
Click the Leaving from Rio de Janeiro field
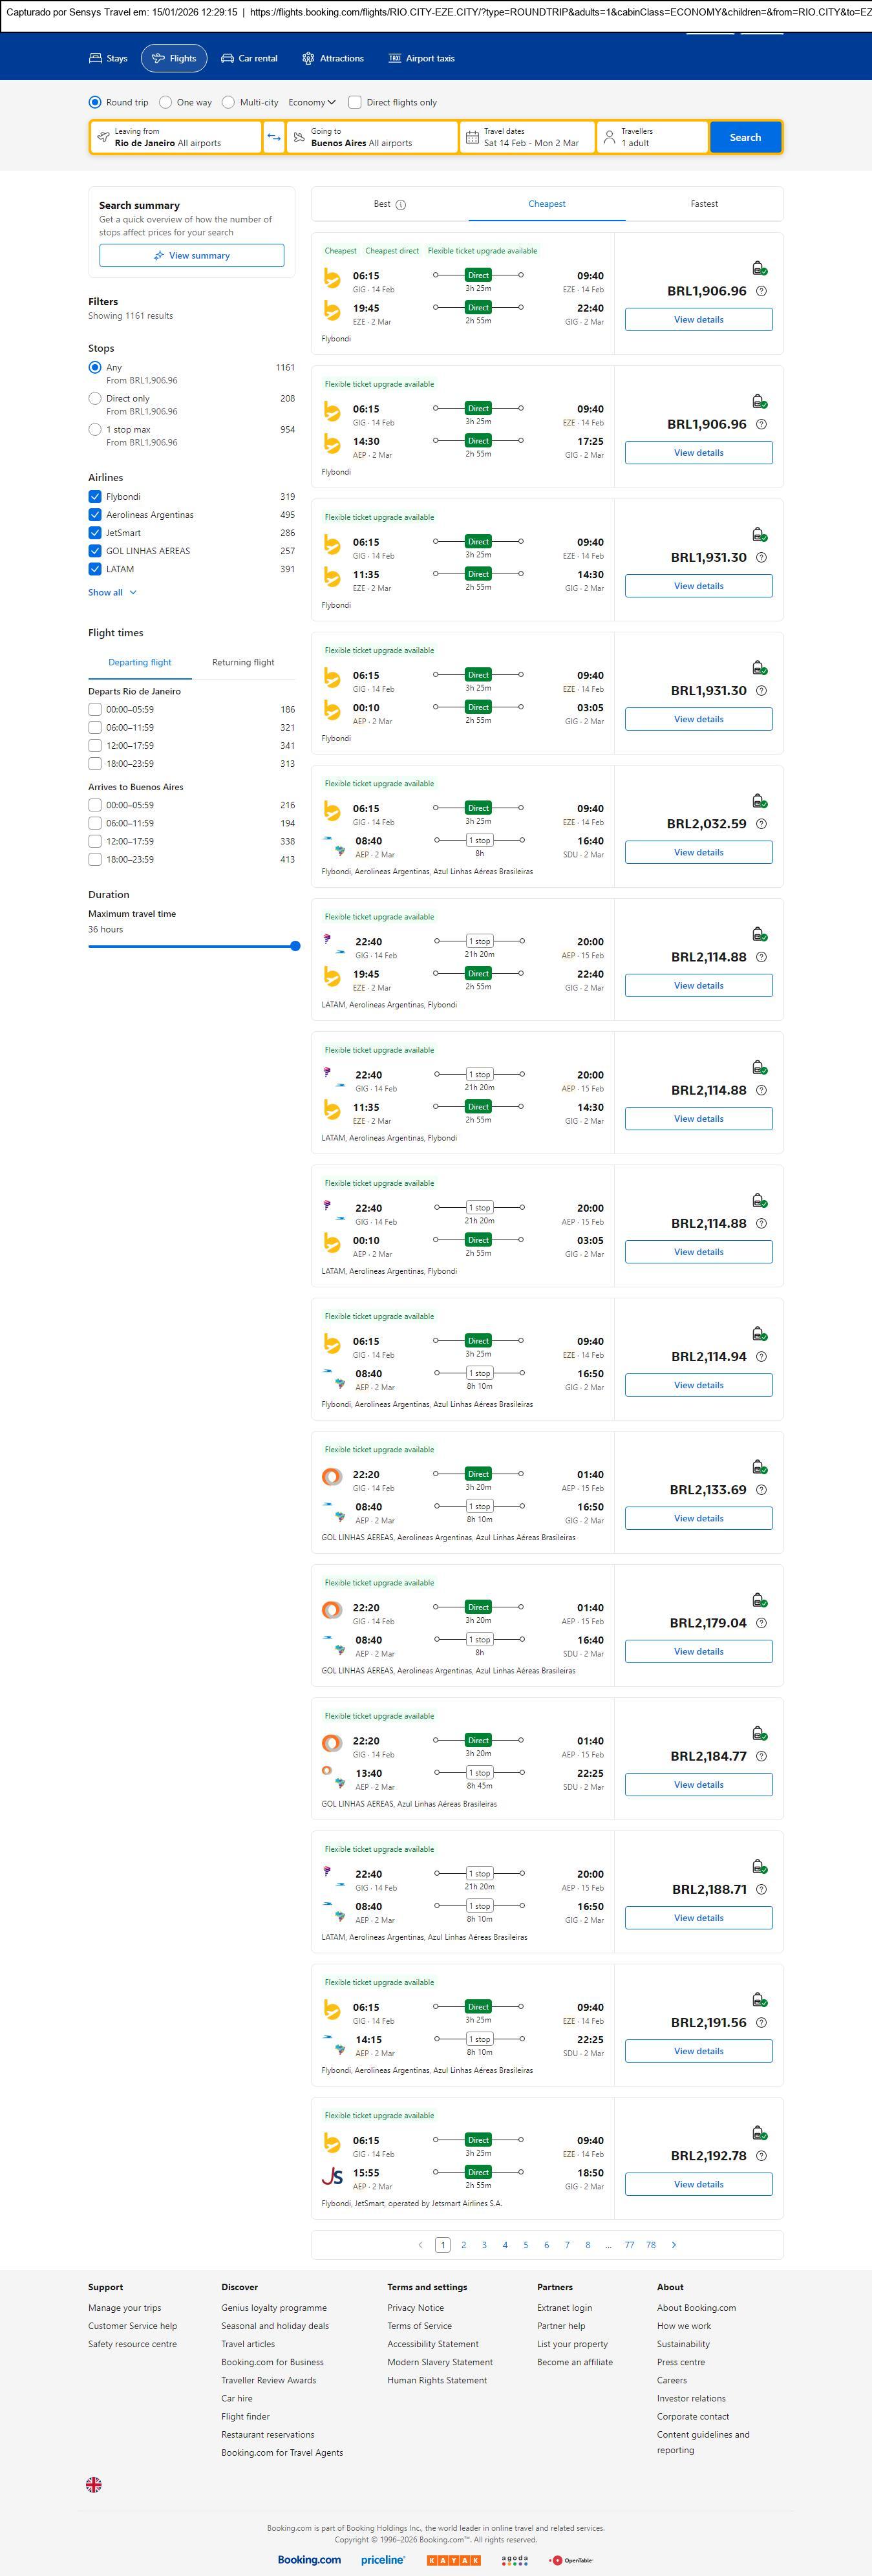coord(176,137)
